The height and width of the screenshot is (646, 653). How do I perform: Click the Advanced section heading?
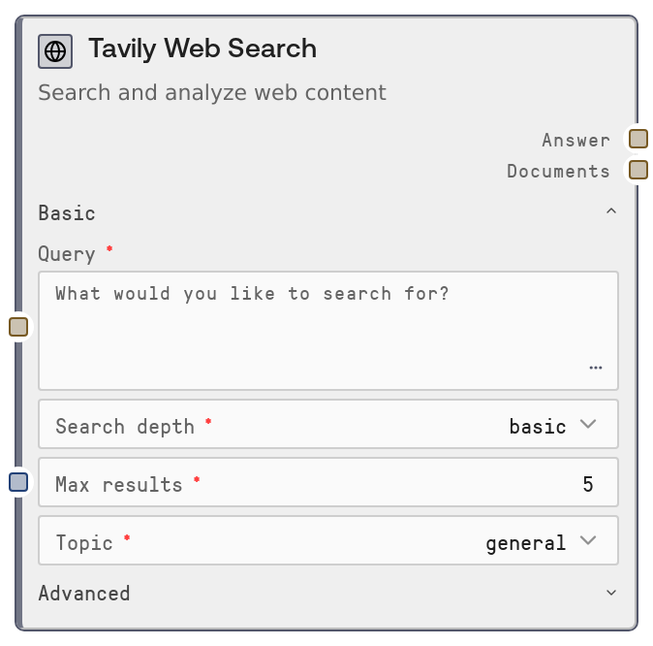pyautogui.click(x=84, y=593)
